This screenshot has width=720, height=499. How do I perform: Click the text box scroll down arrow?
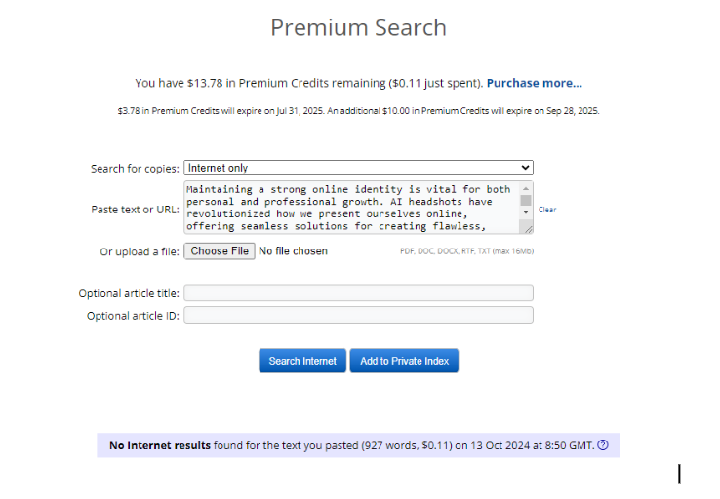click(x=526, y=211)
